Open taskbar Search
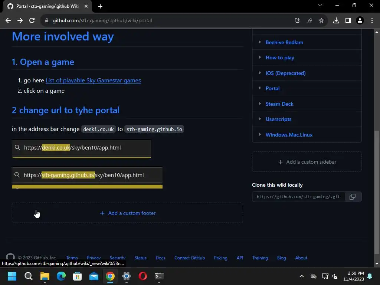 point(28,276)
